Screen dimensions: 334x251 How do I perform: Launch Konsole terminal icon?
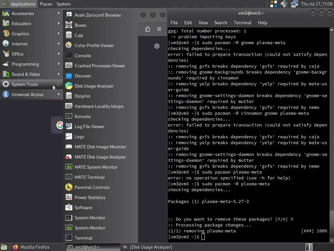(x=68, y=116)
